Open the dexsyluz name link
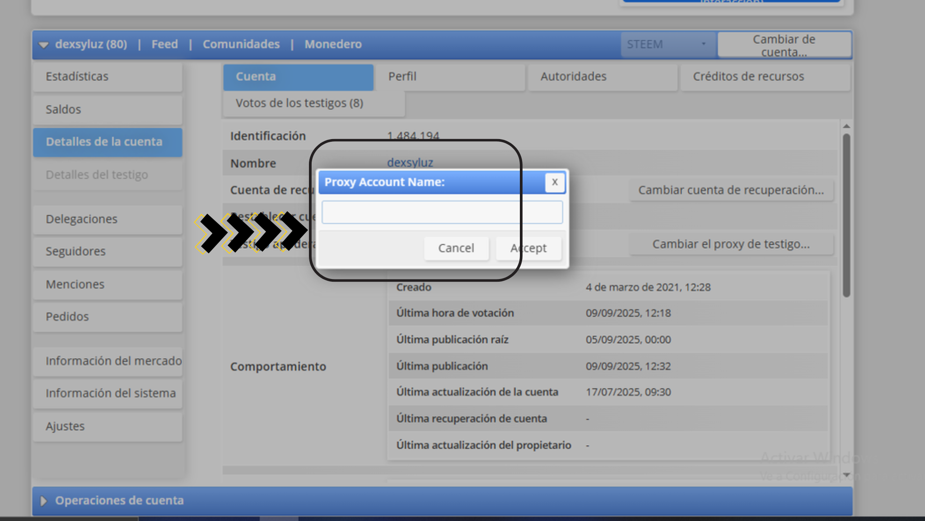 point(410,163)
